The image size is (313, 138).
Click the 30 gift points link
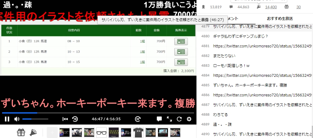(298, 7)
